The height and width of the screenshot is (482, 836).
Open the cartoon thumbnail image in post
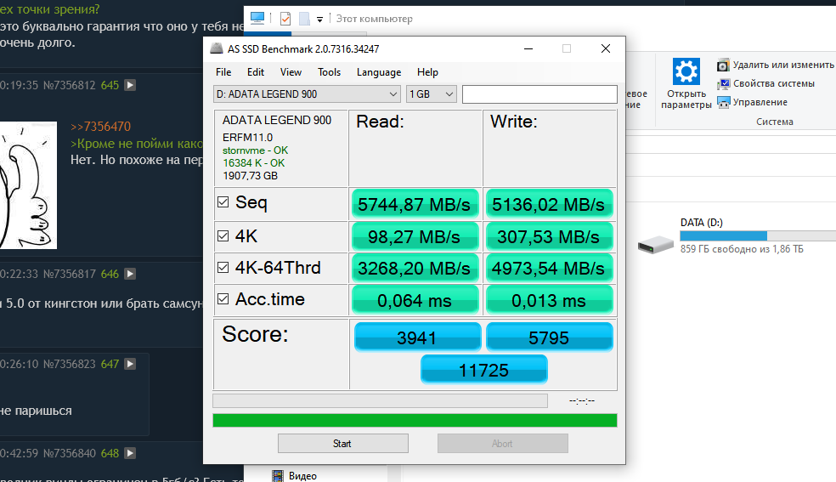click(x=28, y=185)
